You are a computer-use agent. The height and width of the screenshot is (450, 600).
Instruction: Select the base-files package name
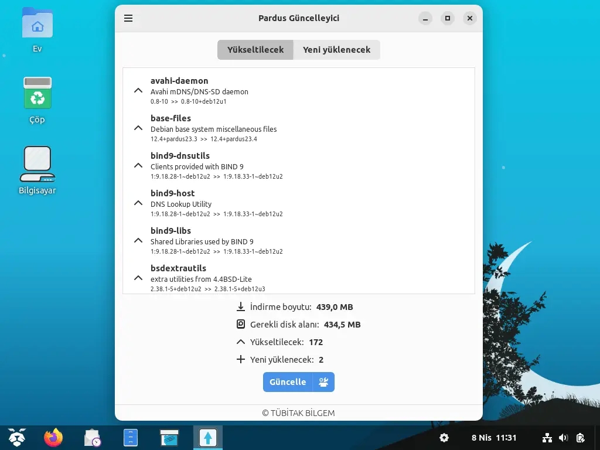tap(171, 118)
